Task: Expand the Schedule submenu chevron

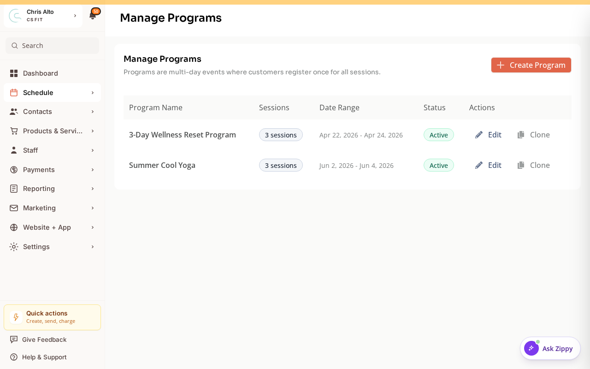Action: tap(93, 93)
